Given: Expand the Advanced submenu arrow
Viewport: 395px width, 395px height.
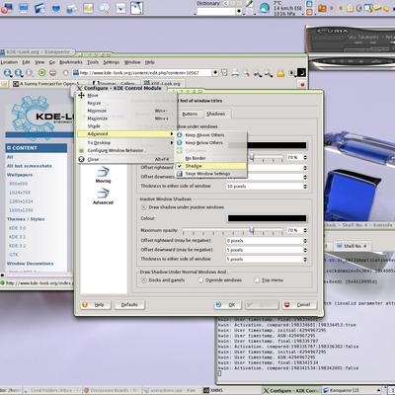Looking at the screenshot, I should tap(172, 134).
